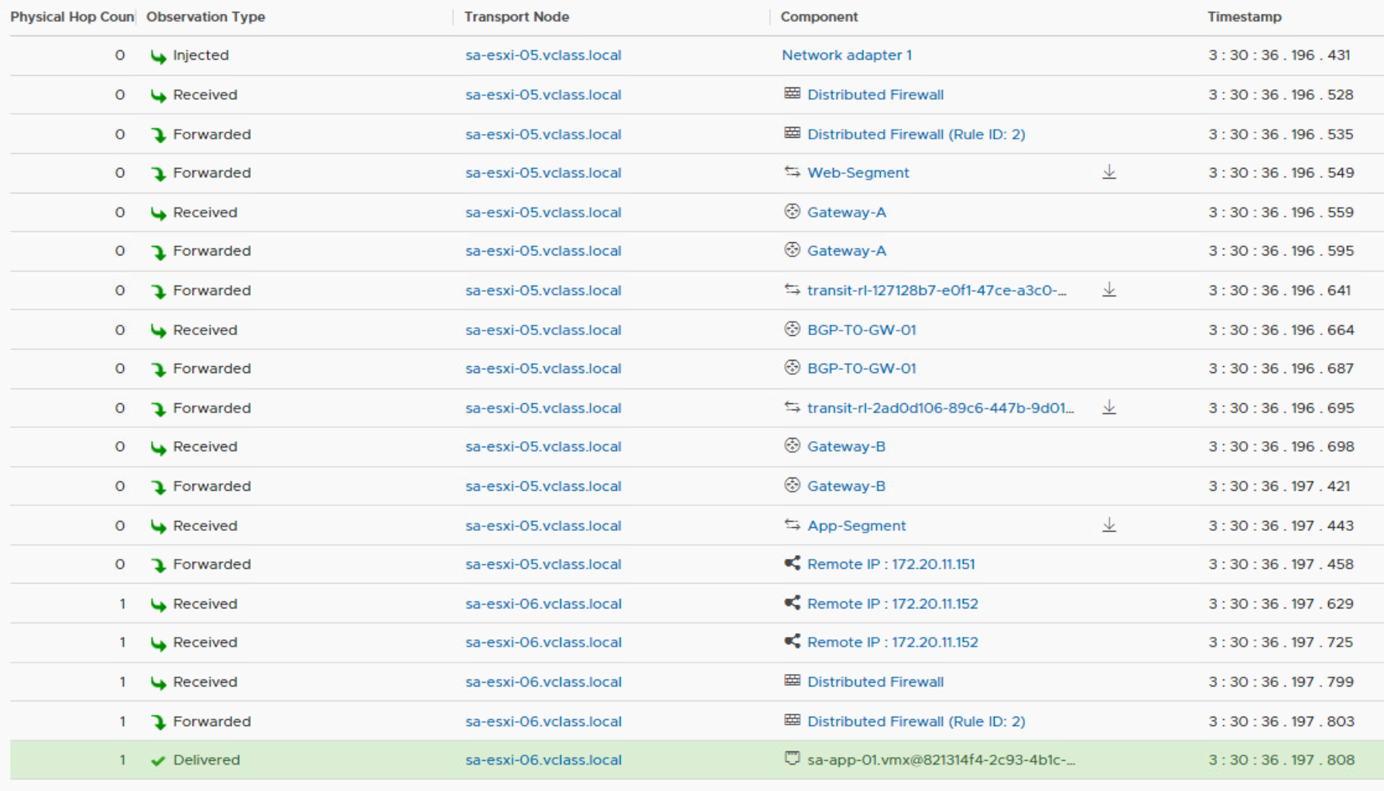Click tunnel icon next to Remote IP 172.20.11.151
This screenshot has width=1384, height=791.
(x=792, y=563)
